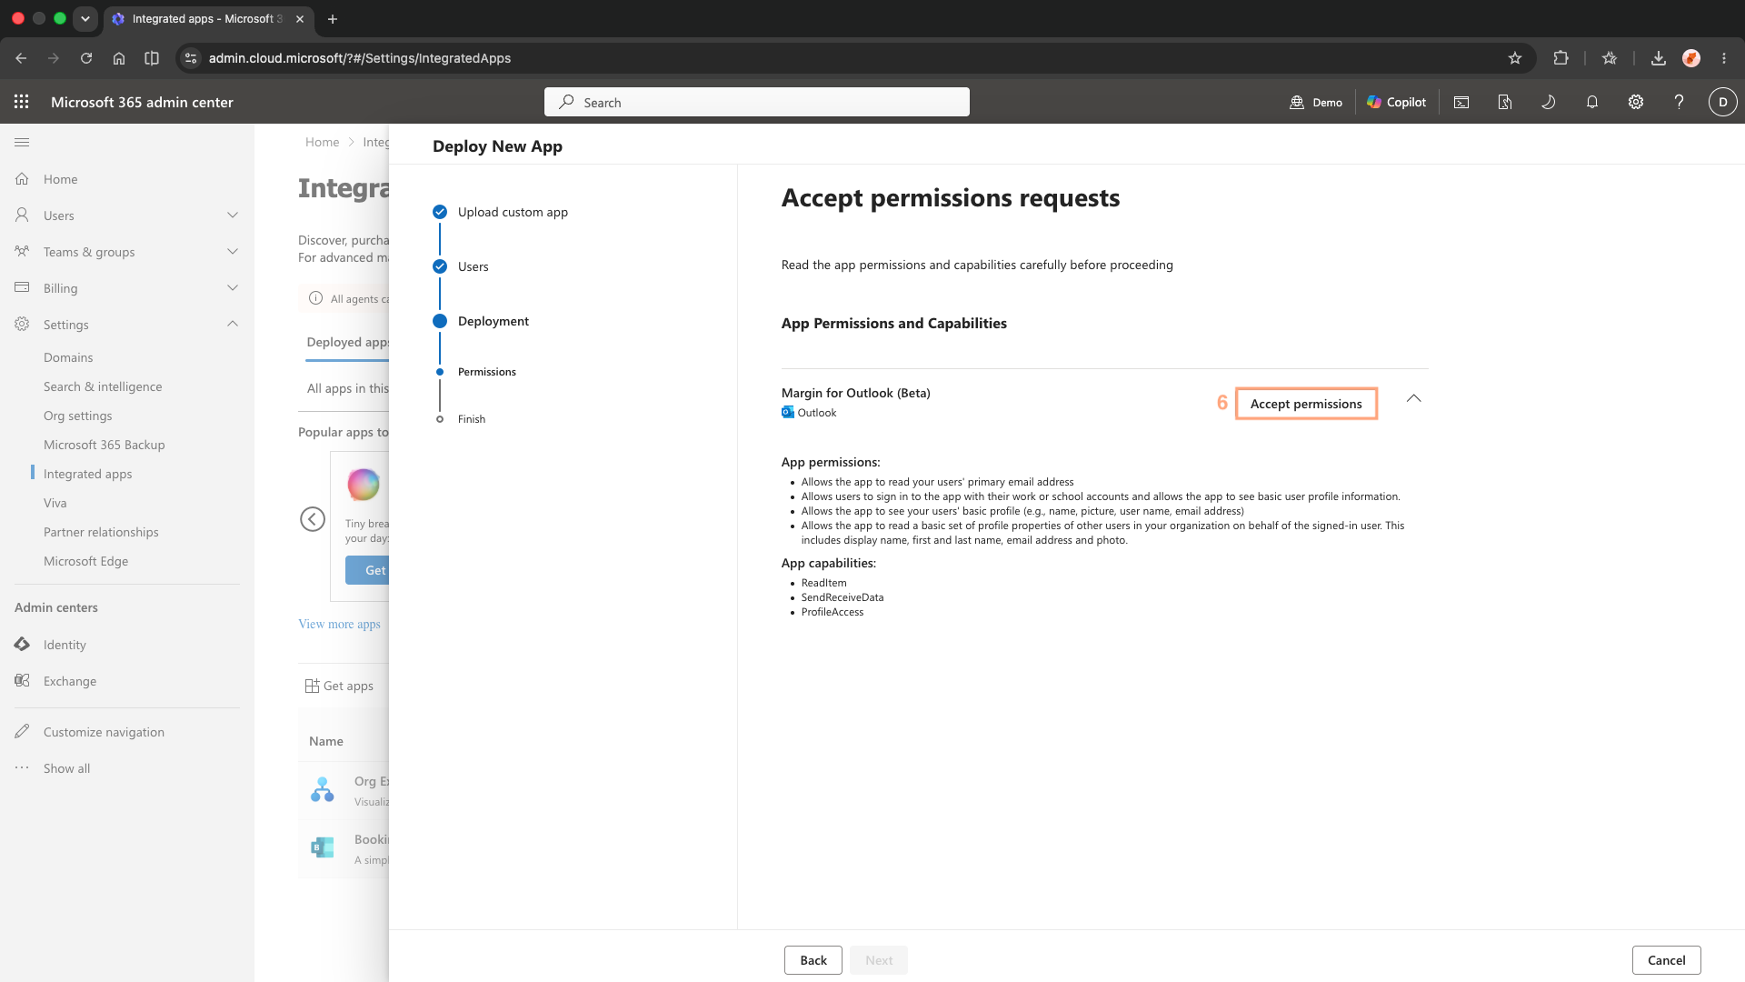
Task: Select Upload custom app wizard step
Action: click(513, 212)
